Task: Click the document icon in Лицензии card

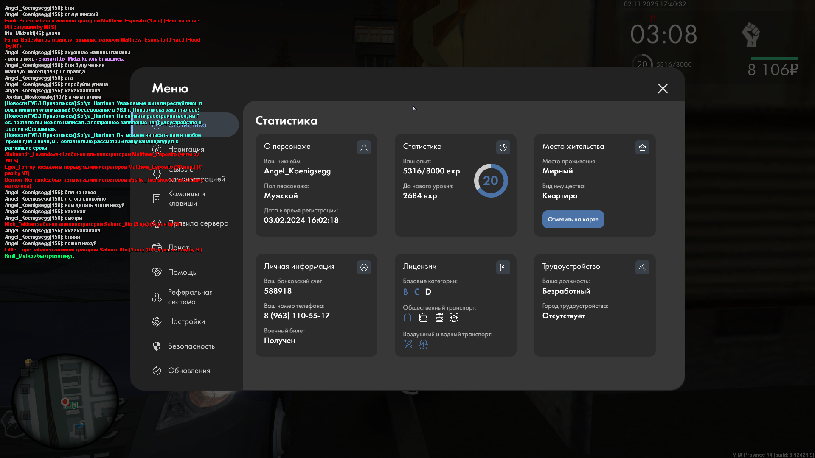Action: click(x=503, y=267)
